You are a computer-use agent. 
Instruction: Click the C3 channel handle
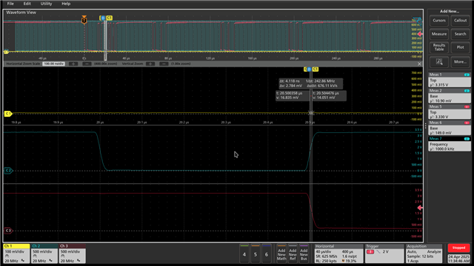8,231
